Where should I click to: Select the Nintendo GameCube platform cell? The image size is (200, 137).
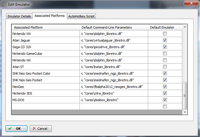45,54
